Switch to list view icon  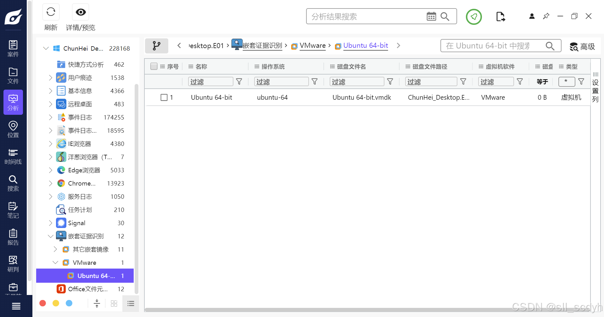[x=131, y=303]
